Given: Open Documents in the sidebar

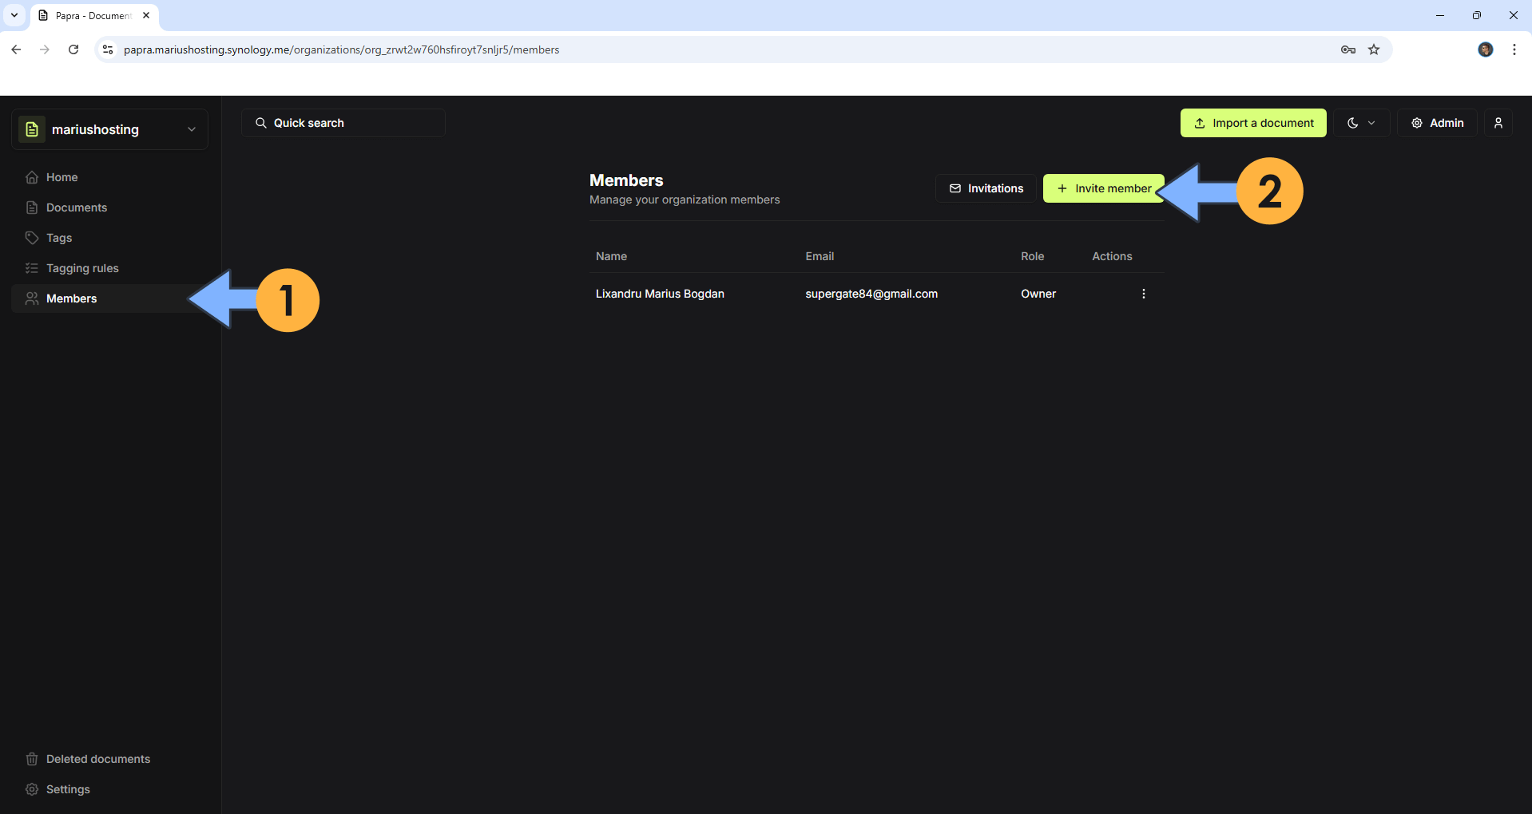Looking at the screenshot, I should 76,207.
